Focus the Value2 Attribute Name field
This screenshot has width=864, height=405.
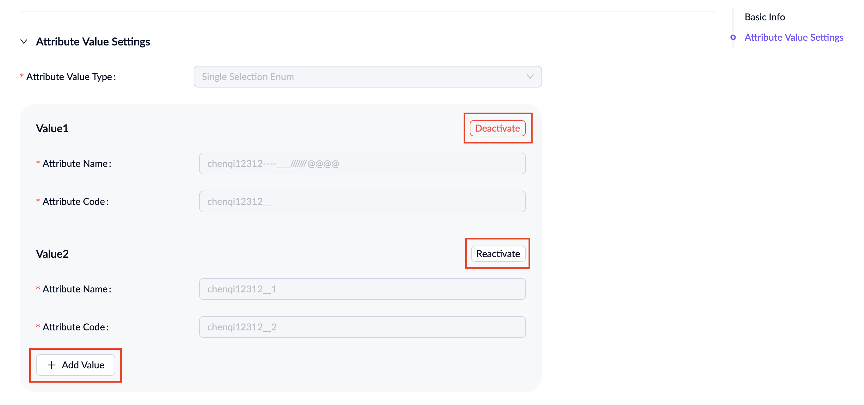(362, 289)
